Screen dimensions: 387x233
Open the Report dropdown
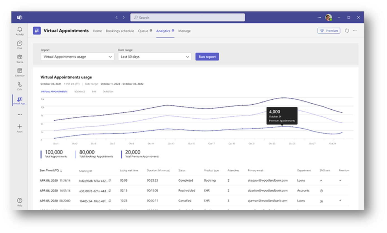point(77,56)
